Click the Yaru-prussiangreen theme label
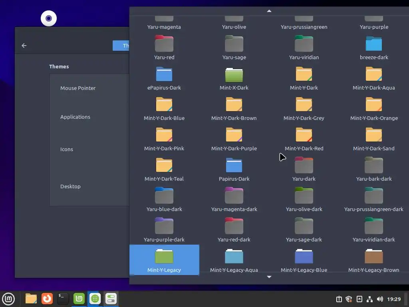409x307 pixels. coord(304,27)
